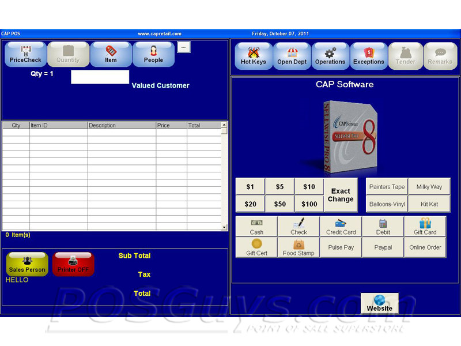Tender with the $5 quick cash button
The height and width of the screenshot is (346, 461).
(x=279, y=186)
